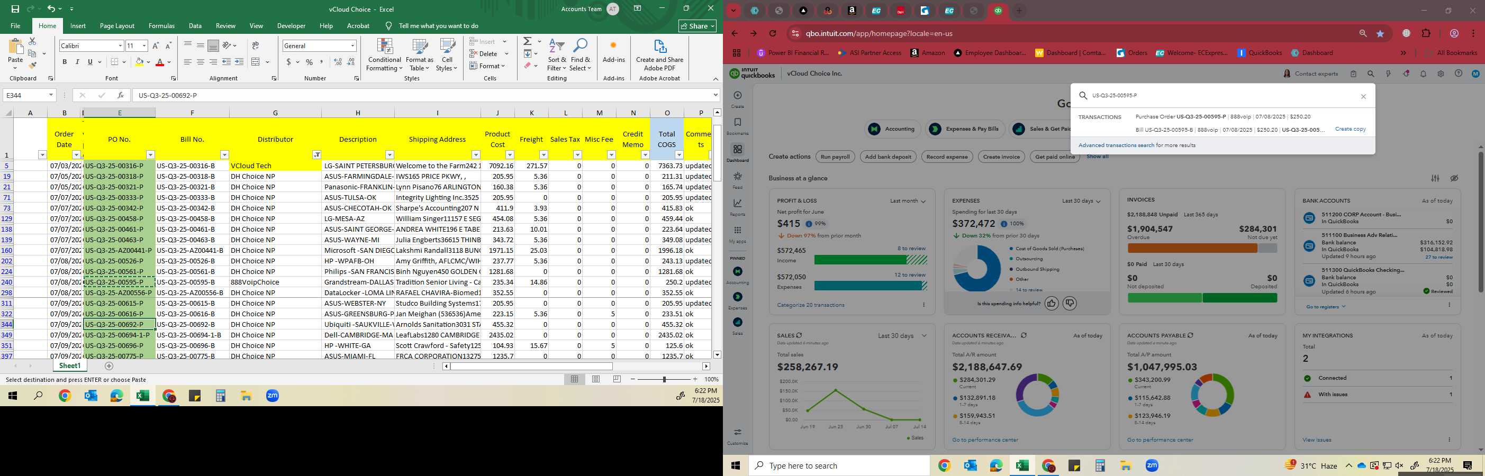This screenshot has height=476, width=1485.
Task: Open Purchase Order US-Q3-25-00595-P result
Action: click(x=1223, y=117)
